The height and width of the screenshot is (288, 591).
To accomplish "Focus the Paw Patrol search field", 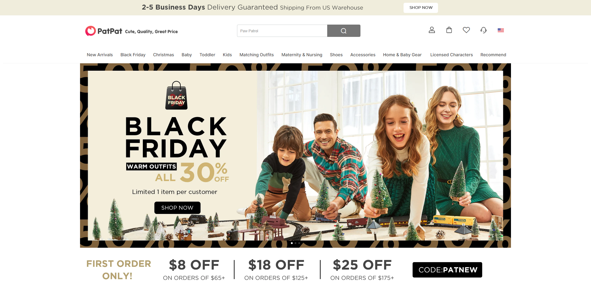I will point(282,31).
